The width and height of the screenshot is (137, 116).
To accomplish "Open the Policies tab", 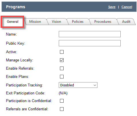I will (x=78, y=22).
